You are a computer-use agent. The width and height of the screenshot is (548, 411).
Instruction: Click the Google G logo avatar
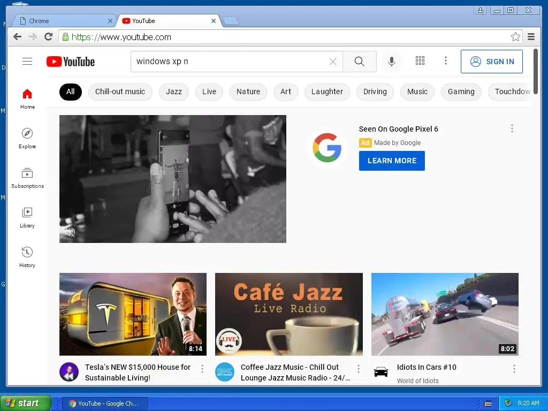coord(327,148)
